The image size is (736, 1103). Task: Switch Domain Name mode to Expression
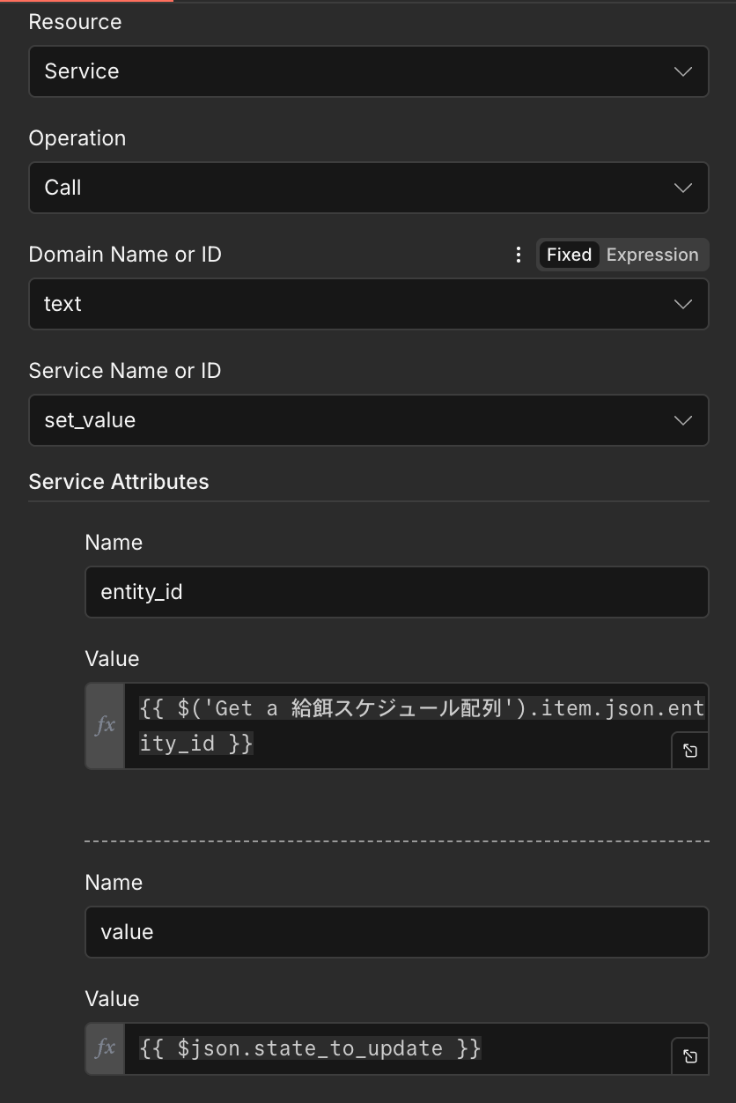click(x=651, y=255)
